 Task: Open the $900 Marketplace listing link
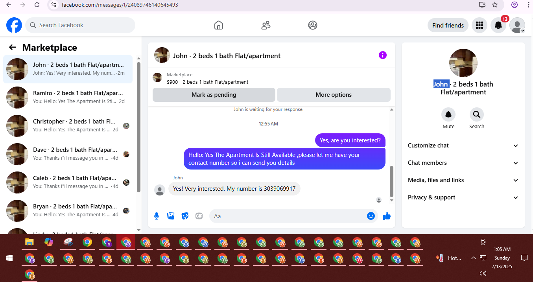coord(207,82)
